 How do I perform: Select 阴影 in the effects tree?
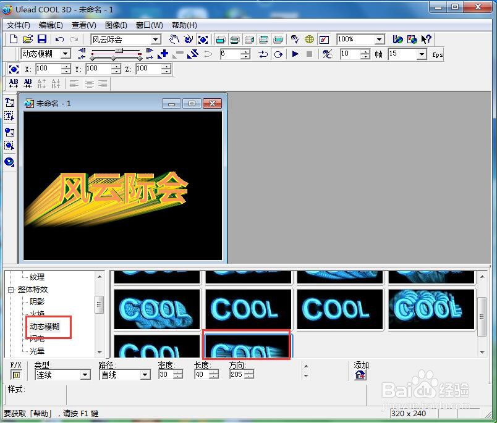(37, 302)
